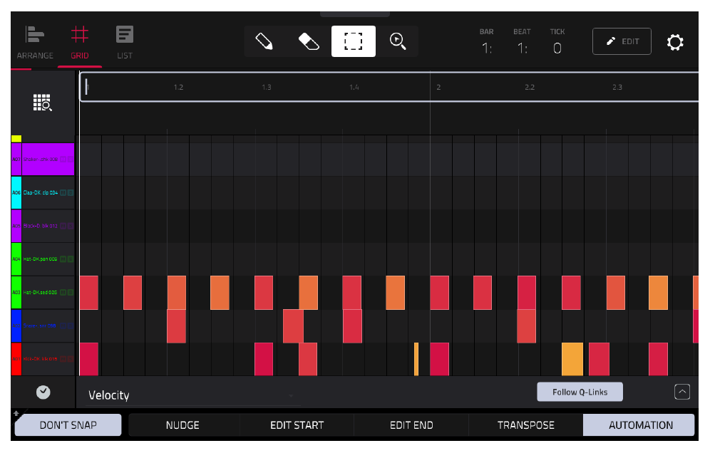Image resolution: width=710 pixels, height=453 pixels.
Task: Select the thin orange note on Kick track
Action: [416, 359]
